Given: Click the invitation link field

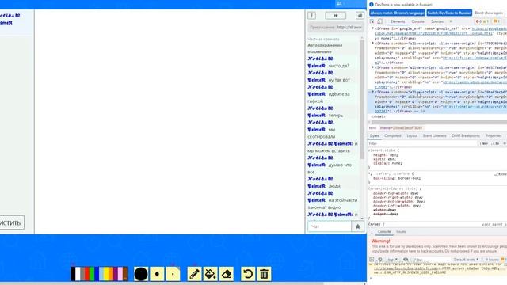Looking at the screenshot, I should pos(335,28).
